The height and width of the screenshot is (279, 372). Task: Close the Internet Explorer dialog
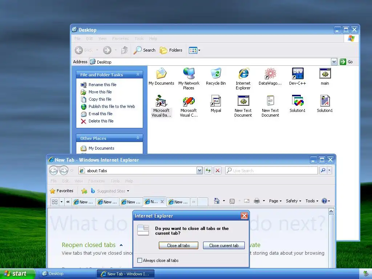point(244,215)
